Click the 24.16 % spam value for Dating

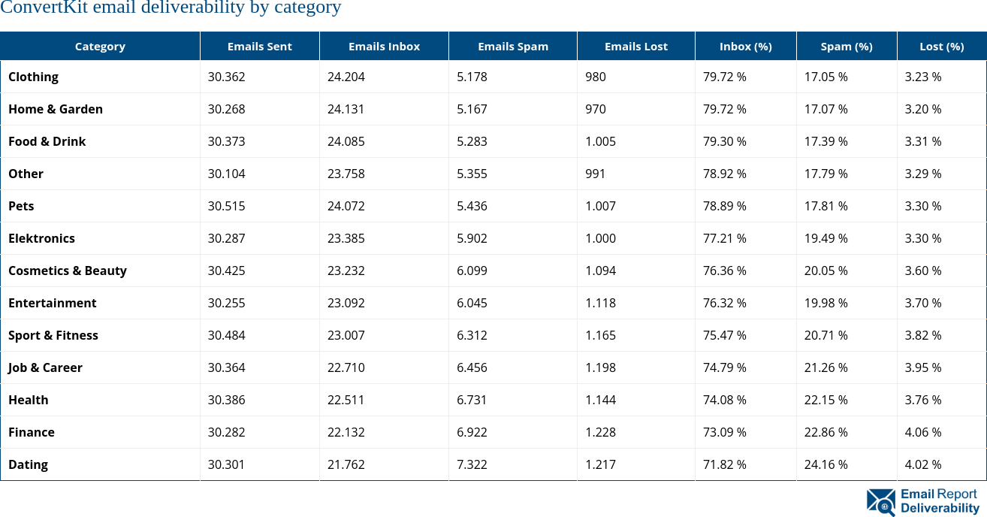point(826,464)
